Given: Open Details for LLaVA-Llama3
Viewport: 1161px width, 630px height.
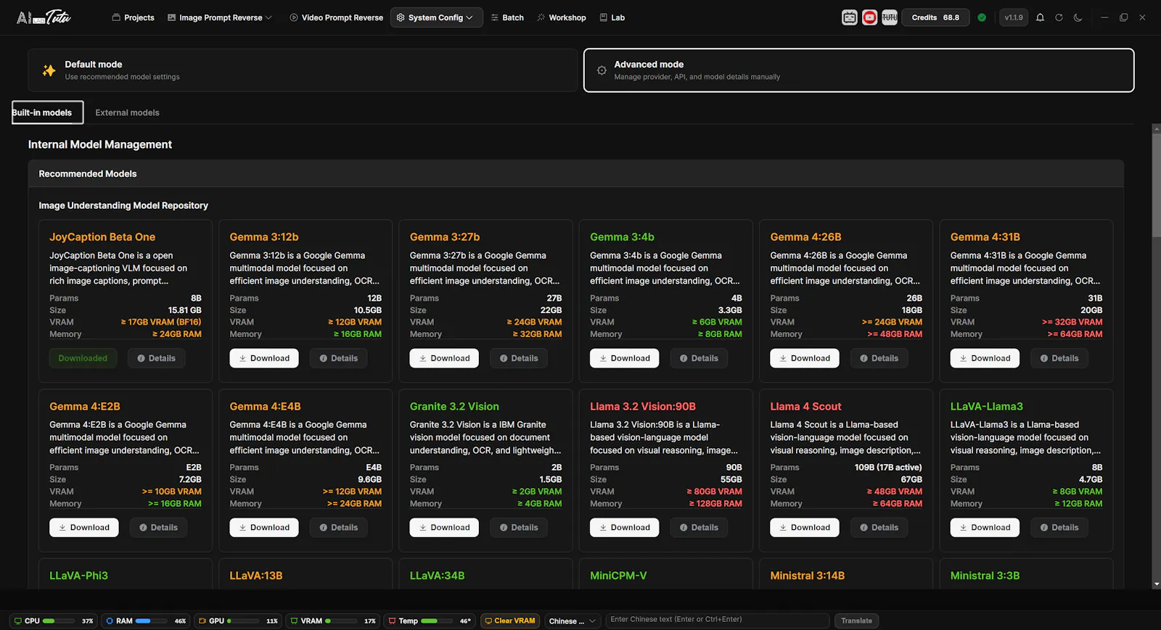Looking at the screenshot, I should [x=1059, y=528].
